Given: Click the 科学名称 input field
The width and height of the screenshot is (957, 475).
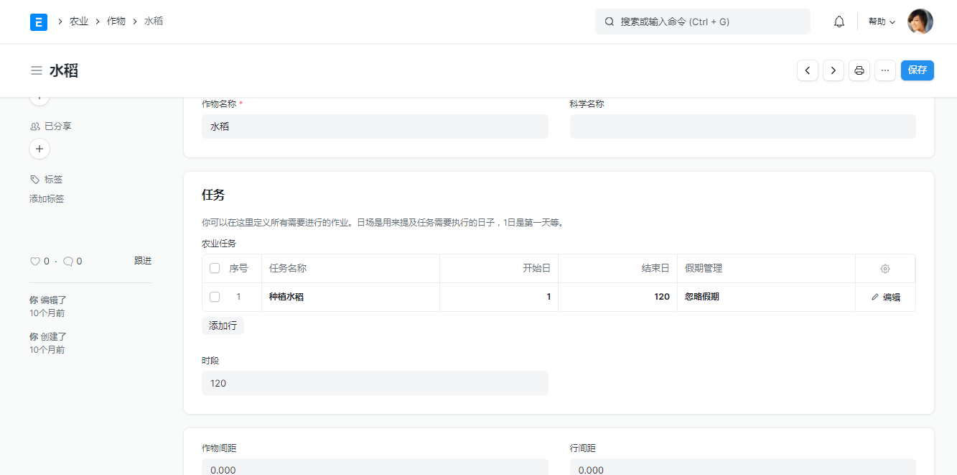Looking at the screenshot, I should (x=743, y=126).
